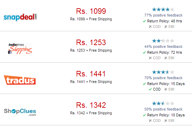Viewport: 192px width, 126px height.
Task: Click the Rs. 1342 price
Action: [91, 105]
